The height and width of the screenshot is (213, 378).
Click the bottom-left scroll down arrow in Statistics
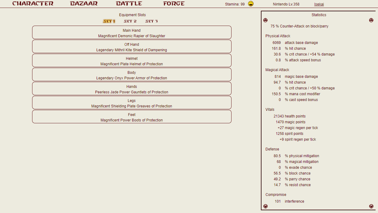click(265, 206)
